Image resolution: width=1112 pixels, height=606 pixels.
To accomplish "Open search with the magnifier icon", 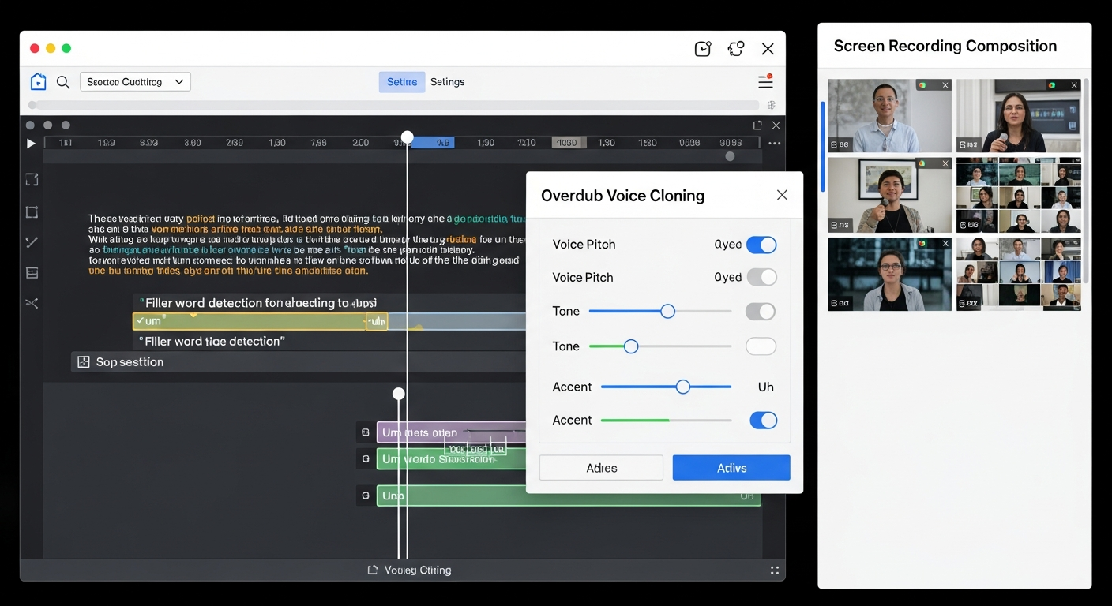I will (x=63, y=82).
